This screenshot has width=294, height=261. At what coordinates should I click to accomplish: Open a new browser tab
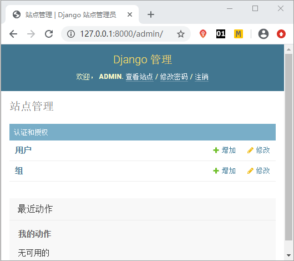coord(151,14)
